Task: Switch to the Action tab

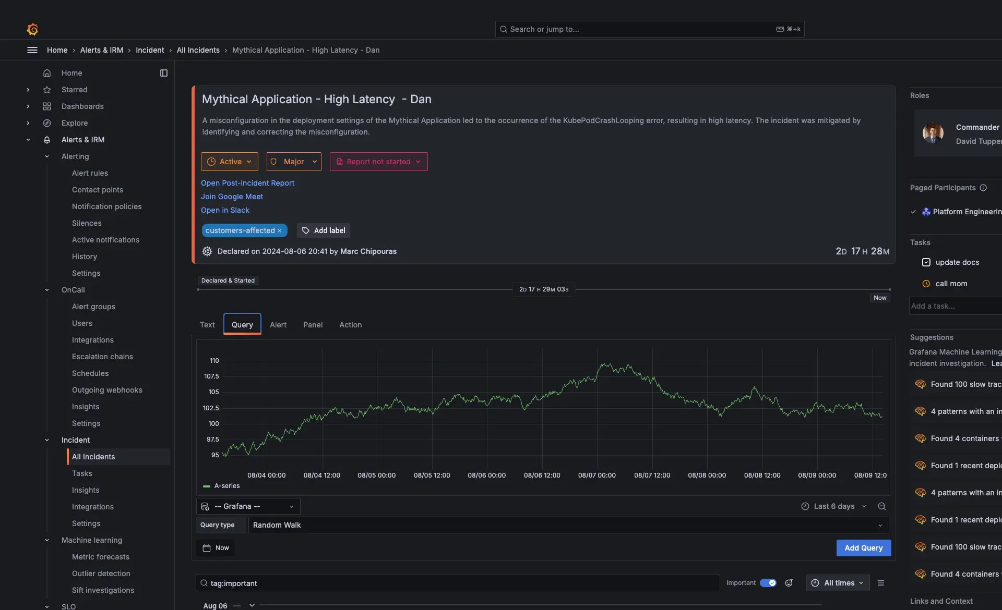Action: tap(350, 325)
